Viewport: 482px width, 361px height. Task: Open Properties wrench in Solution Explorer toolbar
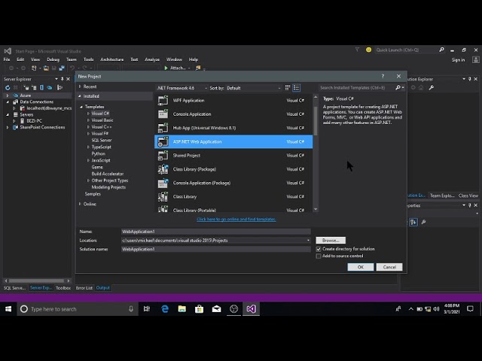tap(432, 88)
